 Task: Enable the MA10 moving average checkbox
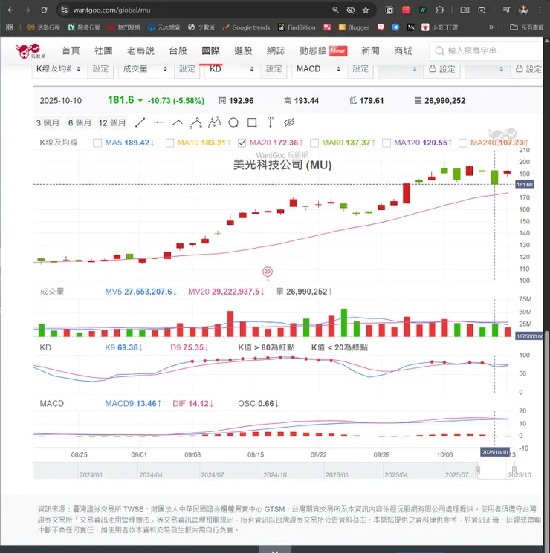click(169, 143)
